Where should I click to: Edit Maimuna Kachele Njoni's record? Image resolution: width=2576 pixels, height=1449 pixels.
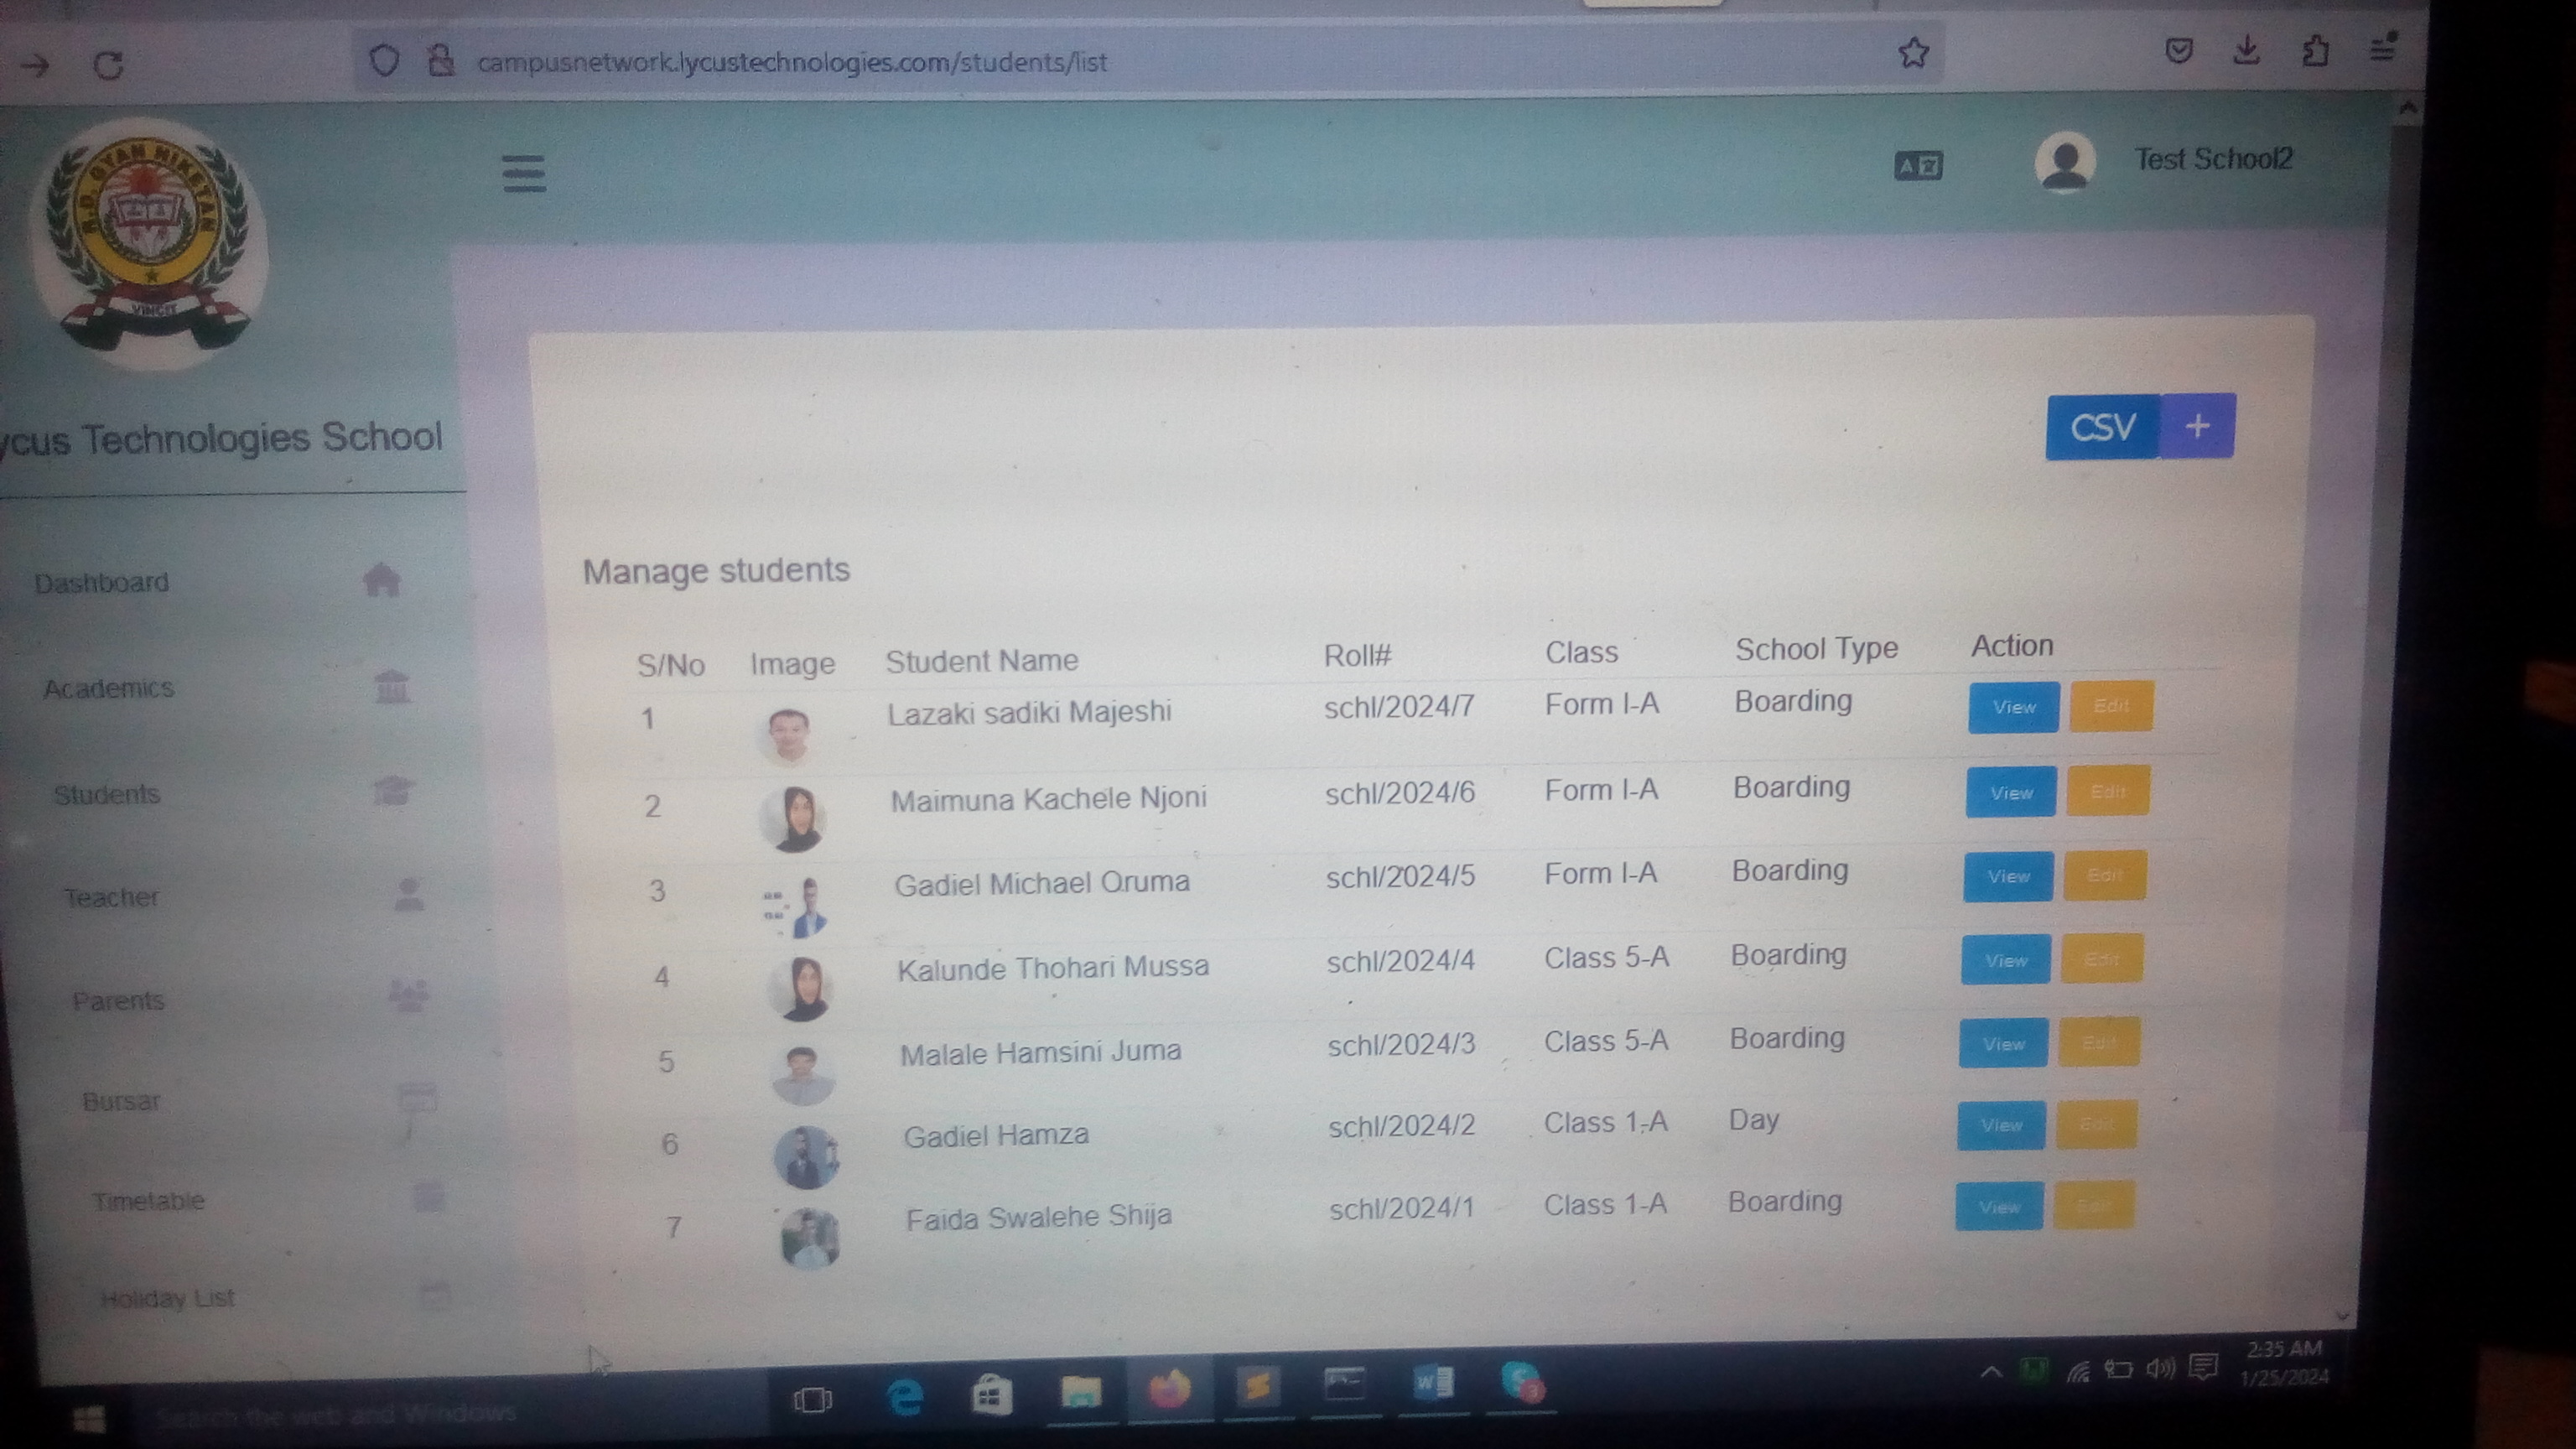2107,792
